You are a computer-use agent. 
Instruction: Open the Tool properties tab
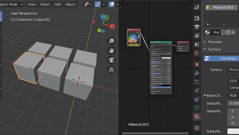point(197,7)
